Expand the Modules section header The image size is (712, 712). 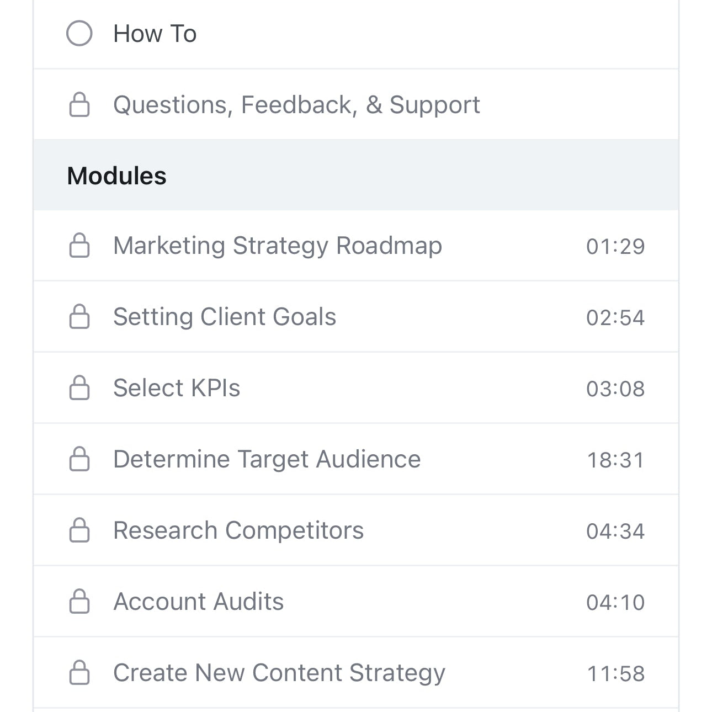click(x=116, y=175)
